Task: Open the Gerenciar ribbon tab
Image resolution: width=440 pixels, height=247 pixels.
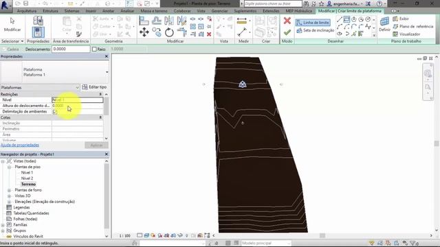Action: coord(219,11)
